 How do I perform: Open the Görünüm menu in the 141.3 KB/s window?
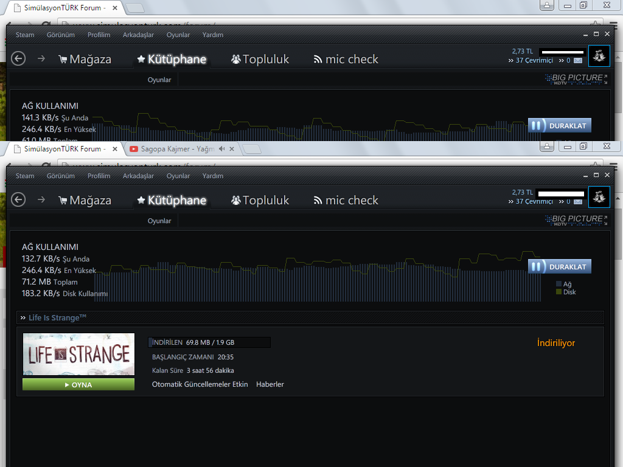(61, 35)
